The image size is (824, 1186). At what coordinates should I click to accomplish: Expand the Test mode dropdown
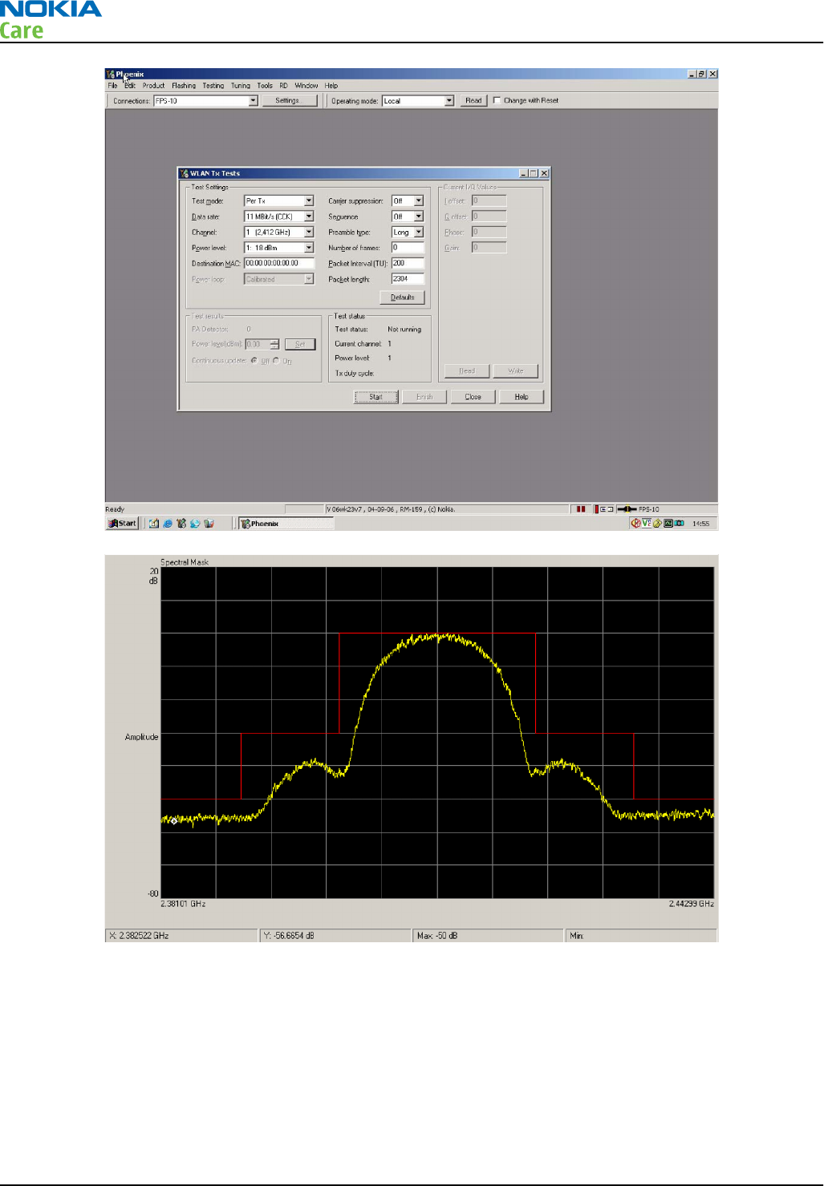click(x=309, y=201)
